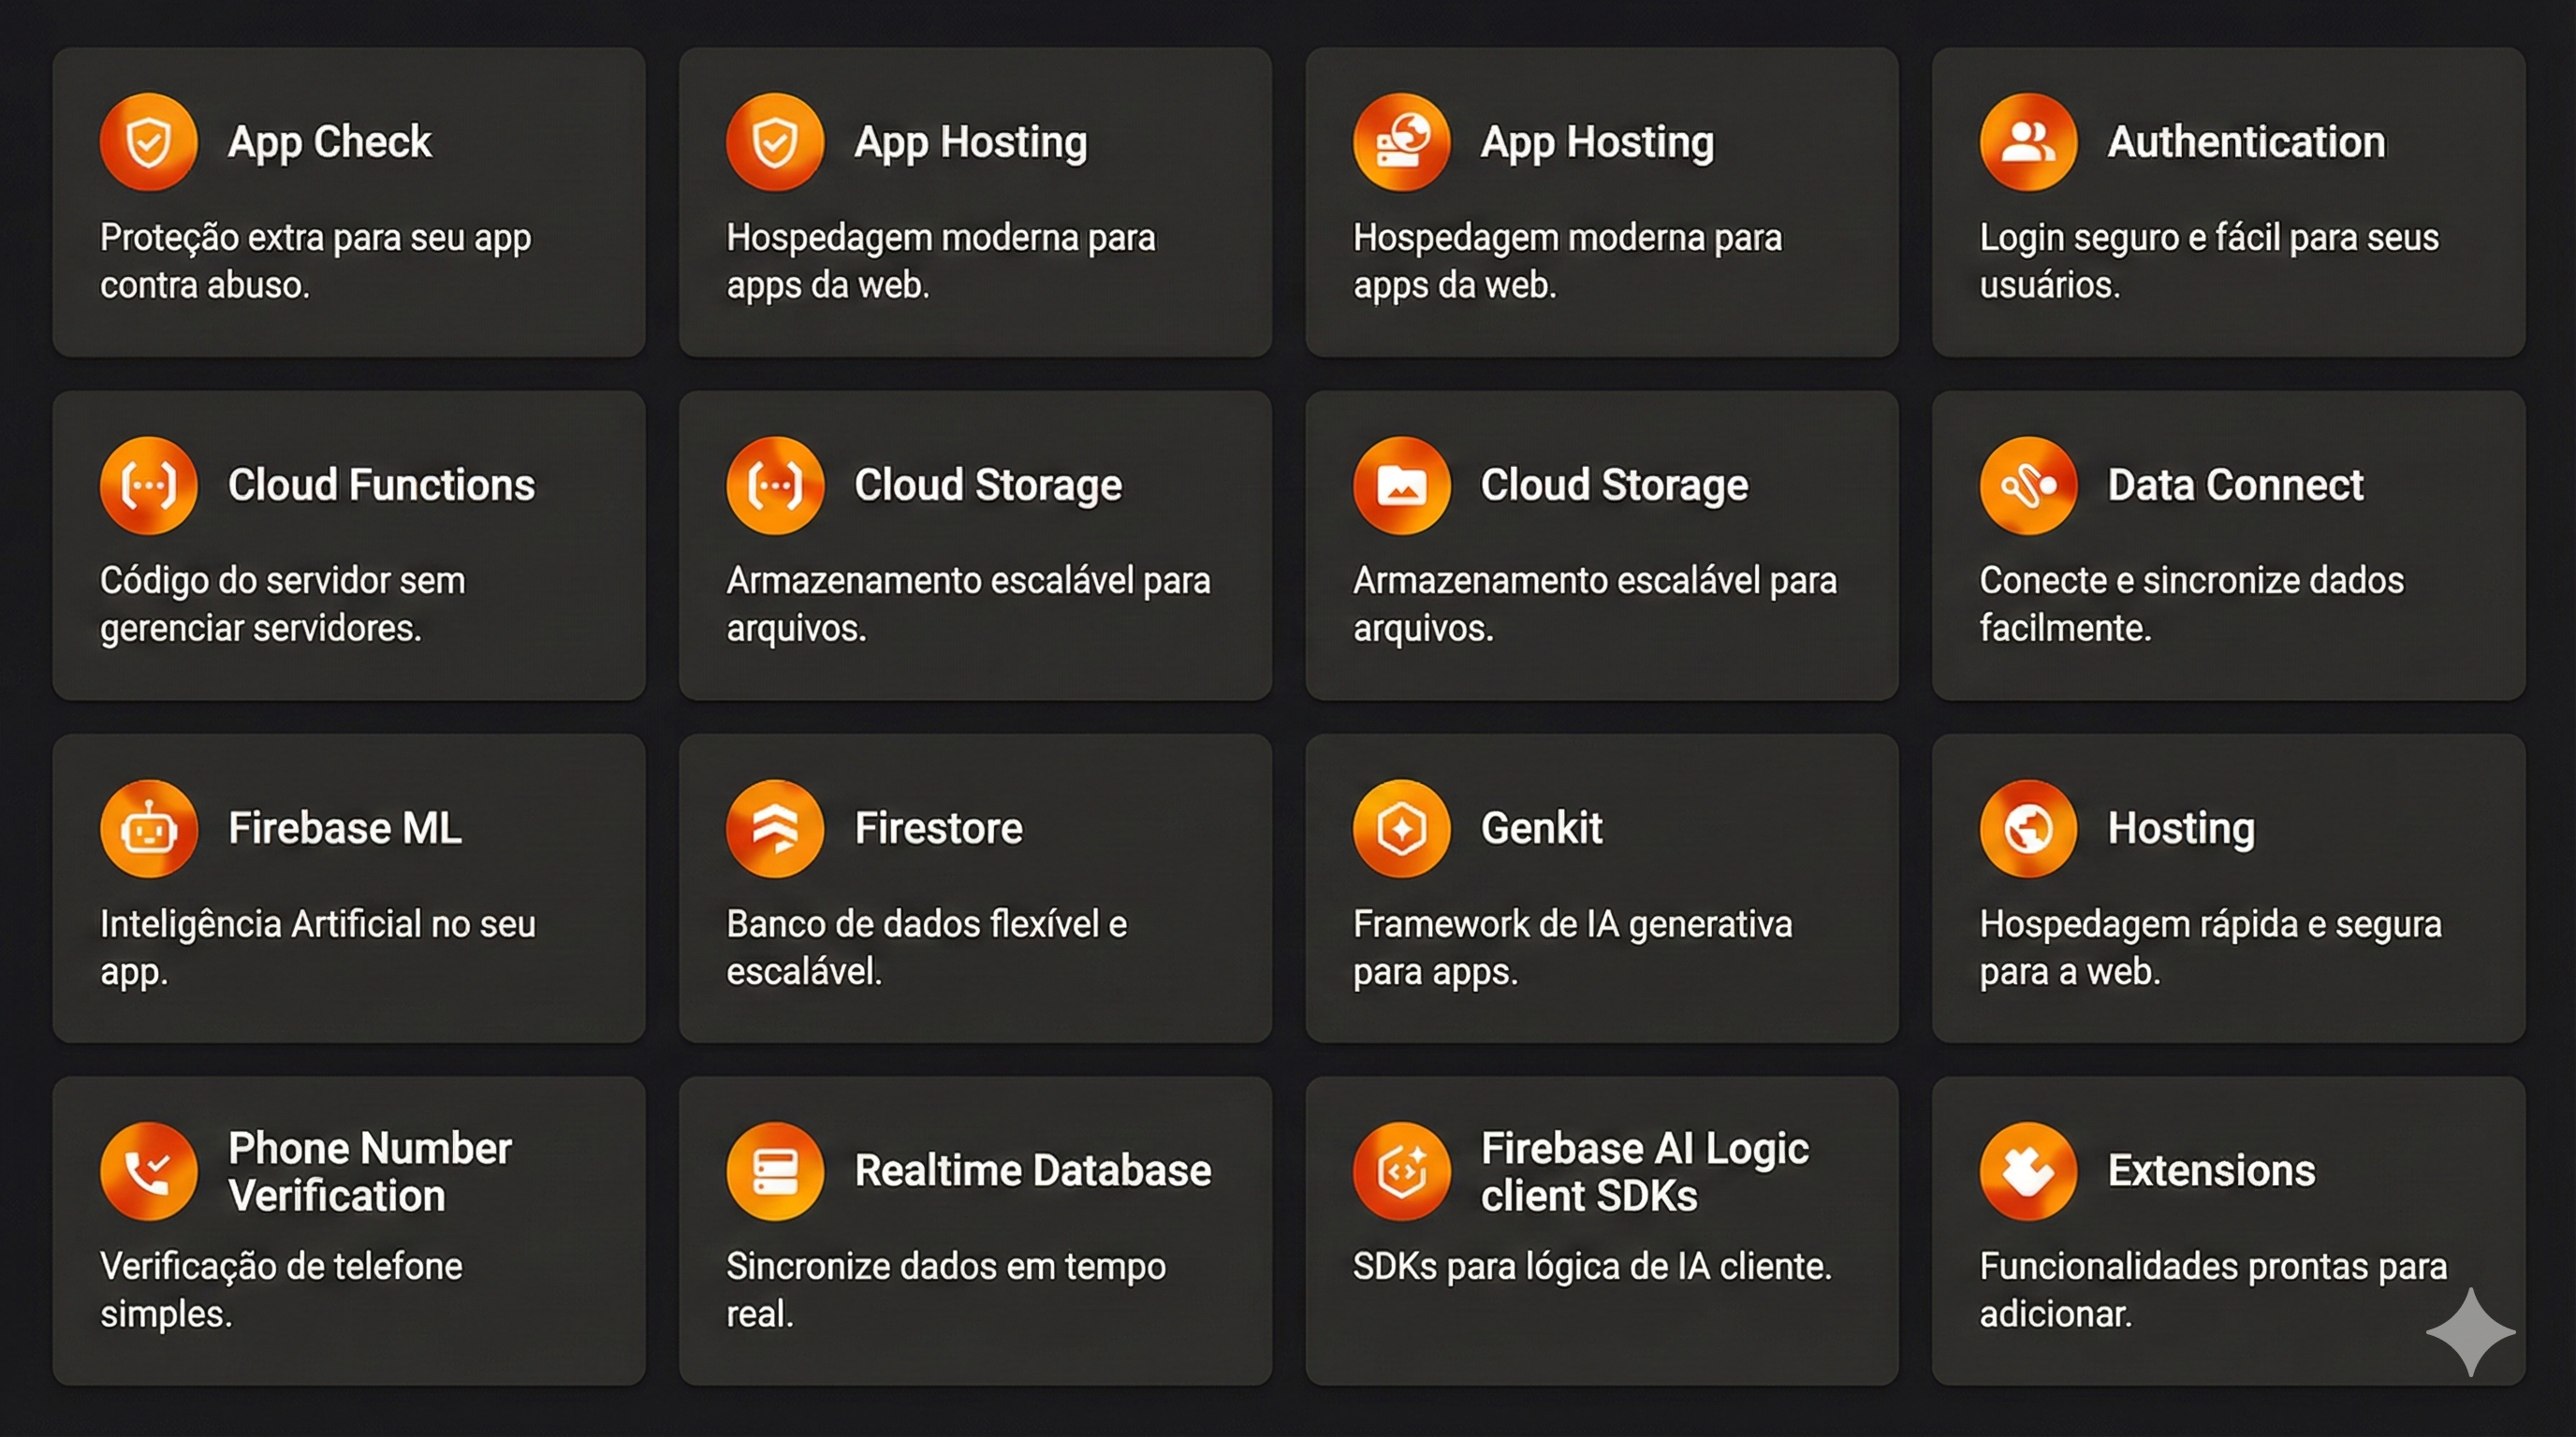Click the Firestore stacked layers icon
Image resolution: width=2576 pixels, height=1437 pixels.
click(774, 827)
